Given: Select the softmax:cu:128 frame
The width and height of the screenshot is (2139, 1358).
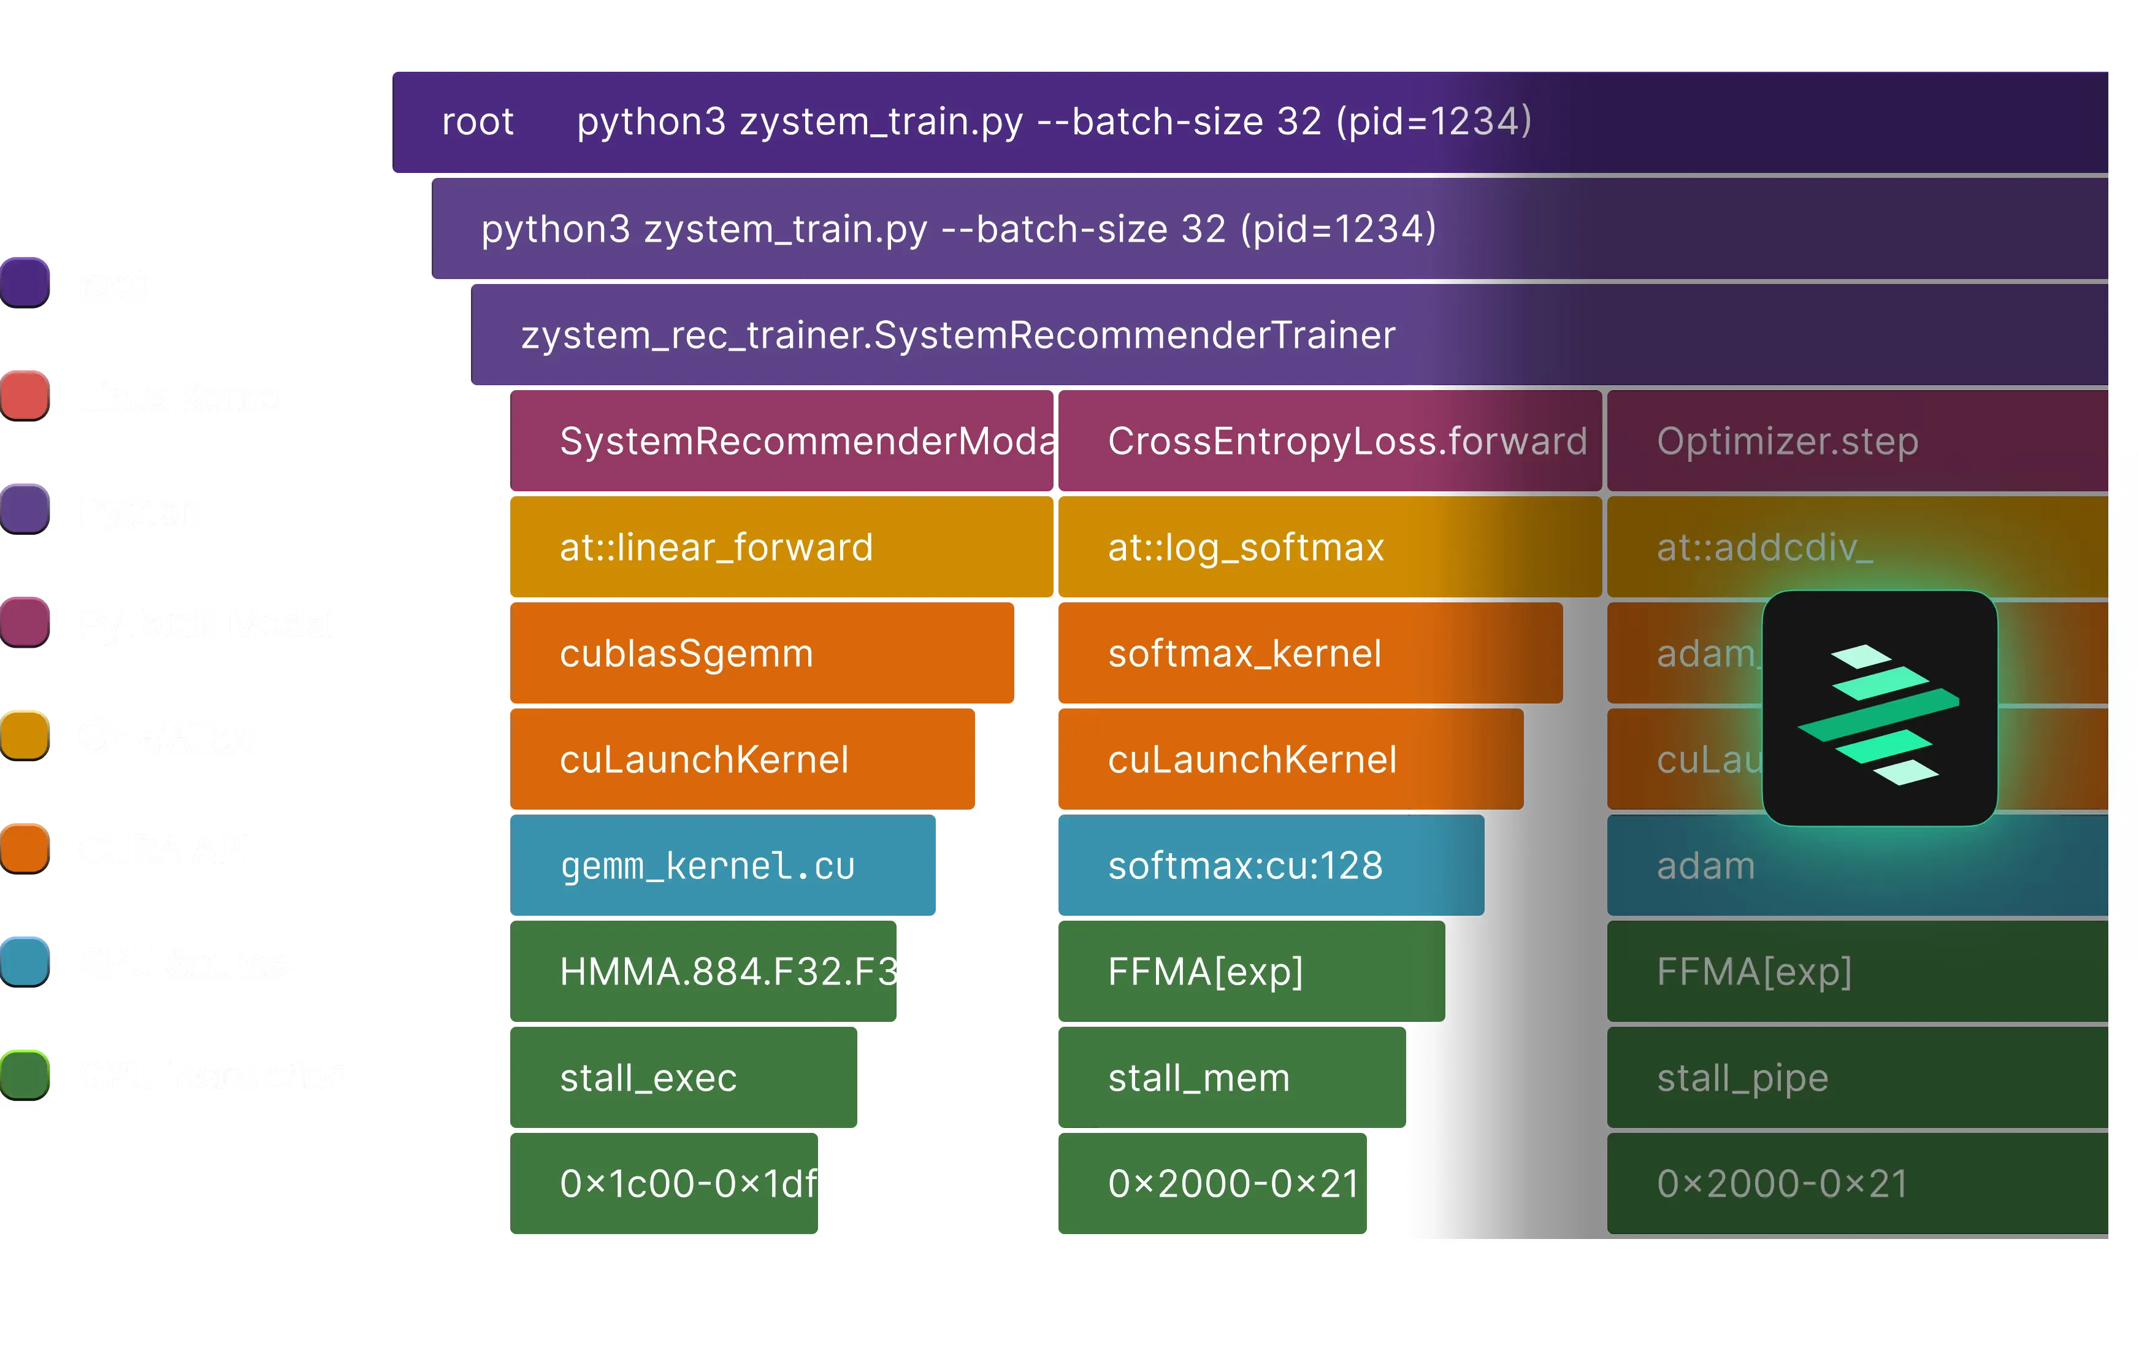Looking at the screenshot, I should click(x=1271, y=865).
